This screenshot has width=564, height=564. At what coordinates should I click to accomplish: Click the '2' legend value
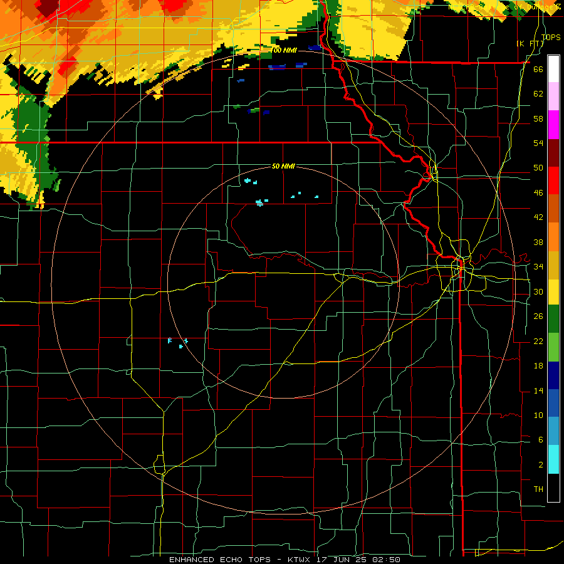pos(540,465)
